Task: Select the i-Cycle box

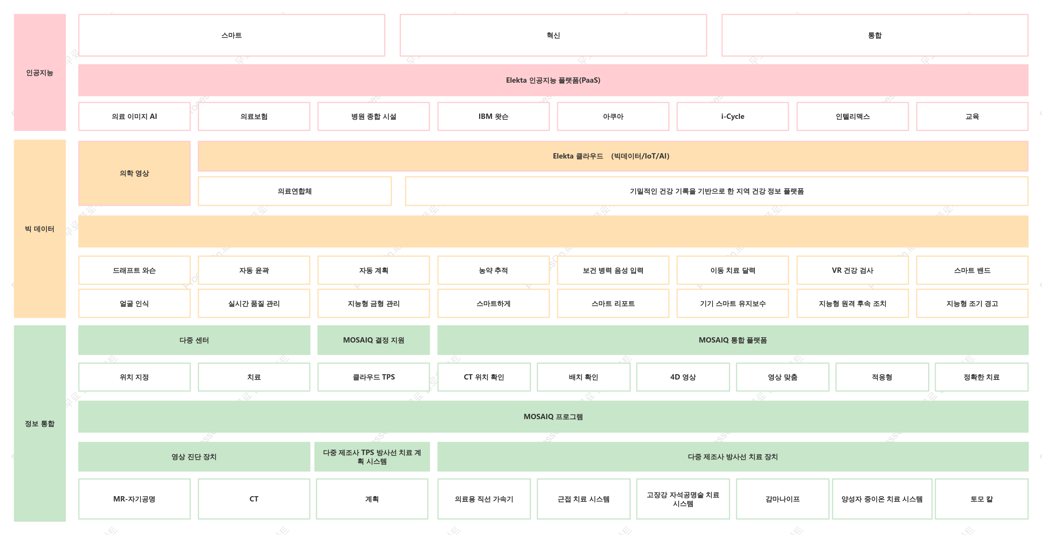Action: [732, 117]
